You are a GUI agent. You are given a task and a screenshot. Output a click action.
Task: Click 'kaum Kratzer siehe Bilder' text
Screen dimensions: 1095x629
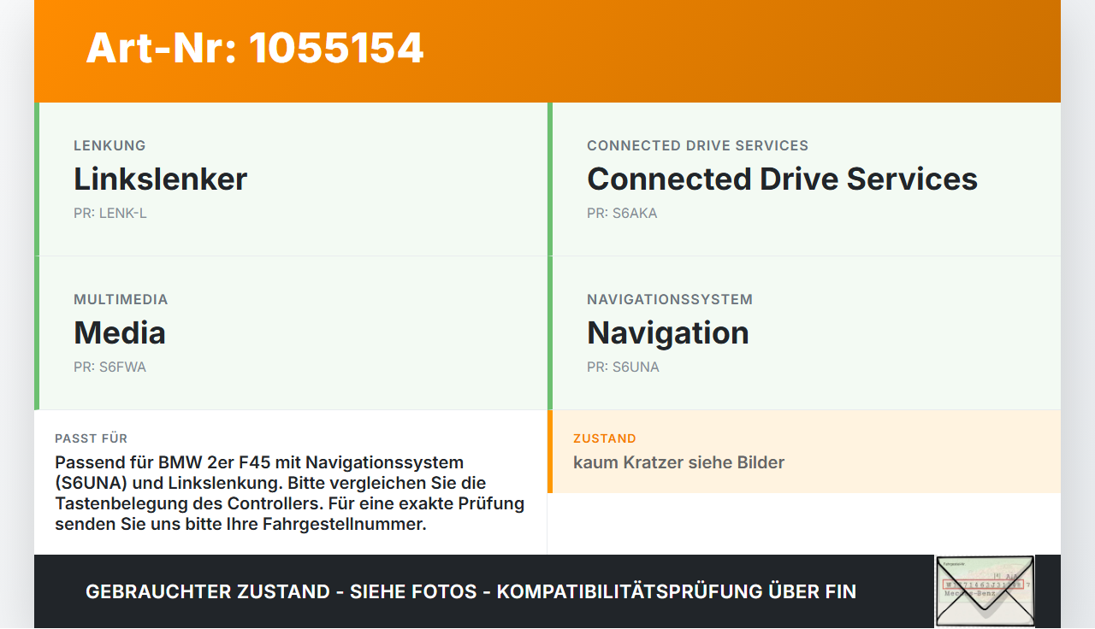678,462
